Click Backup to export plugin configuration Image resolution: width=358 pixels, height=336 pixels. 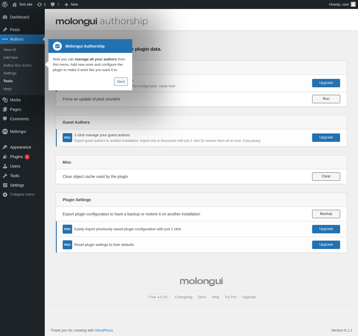point(326,214)
